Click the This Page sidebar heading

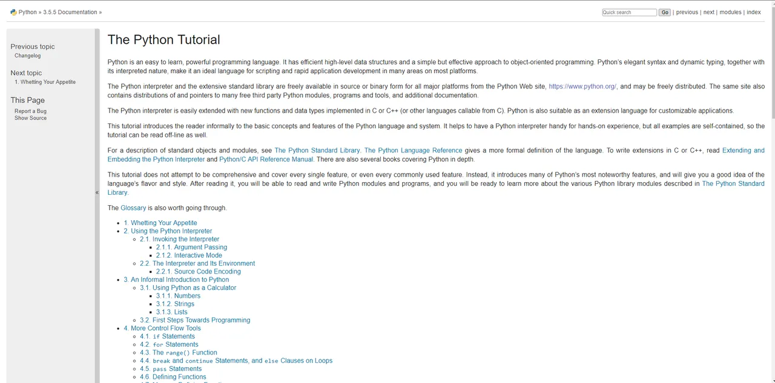(x=27, y=100)
